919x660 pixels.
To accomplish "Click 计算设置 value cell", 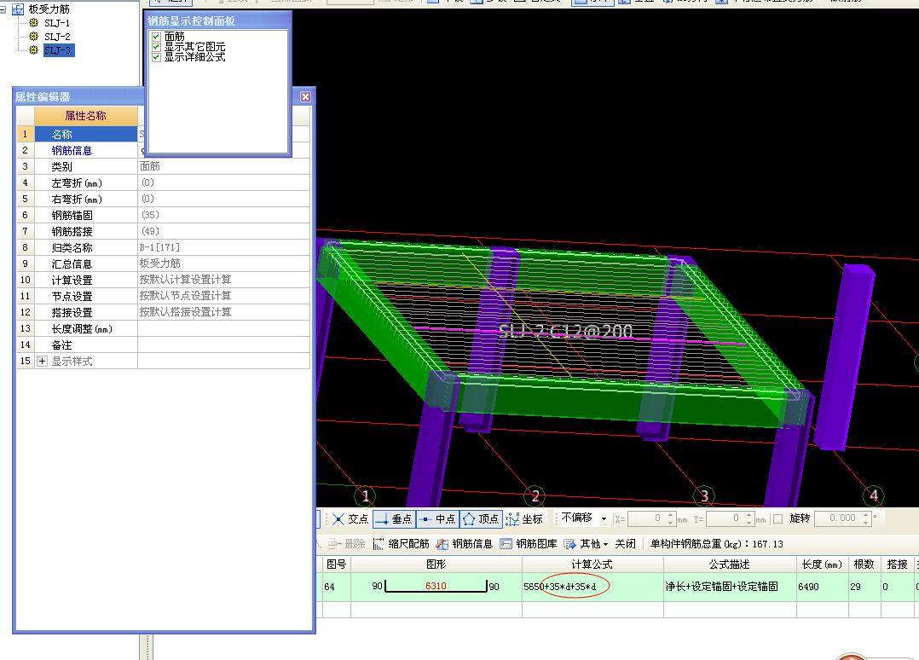I will pyautogui.click(x=224, y=280).
